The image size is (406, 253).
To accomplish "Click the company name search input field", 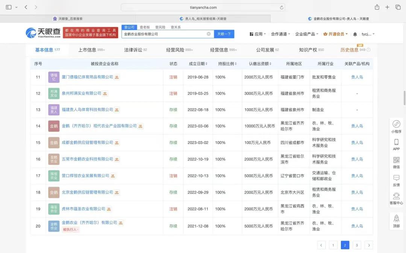I will click(x=164, y=34).
